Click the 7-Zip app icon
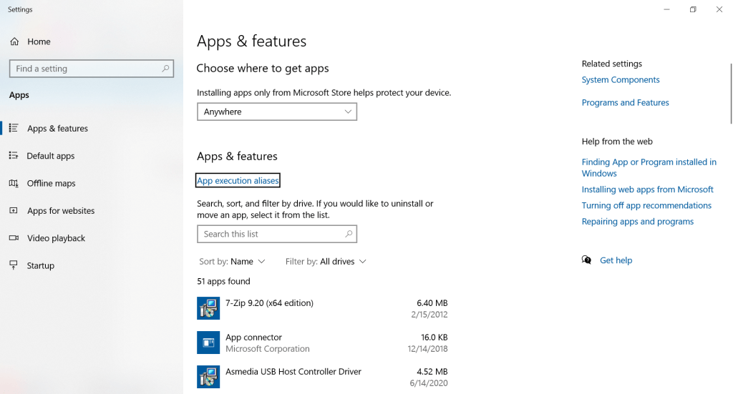 208,308
